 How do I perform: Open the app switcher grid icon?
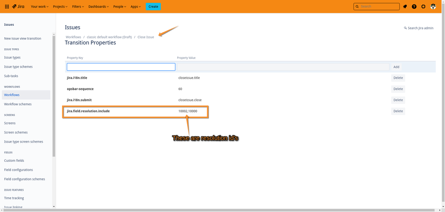[x=7, y=7]
